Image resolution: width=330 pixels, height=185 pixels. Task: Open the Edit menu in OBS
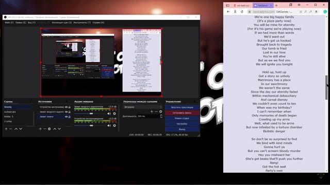(21, 23)
